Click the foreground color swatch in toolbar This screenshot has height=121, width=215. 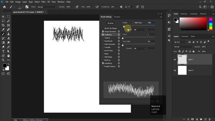(4, 66)
